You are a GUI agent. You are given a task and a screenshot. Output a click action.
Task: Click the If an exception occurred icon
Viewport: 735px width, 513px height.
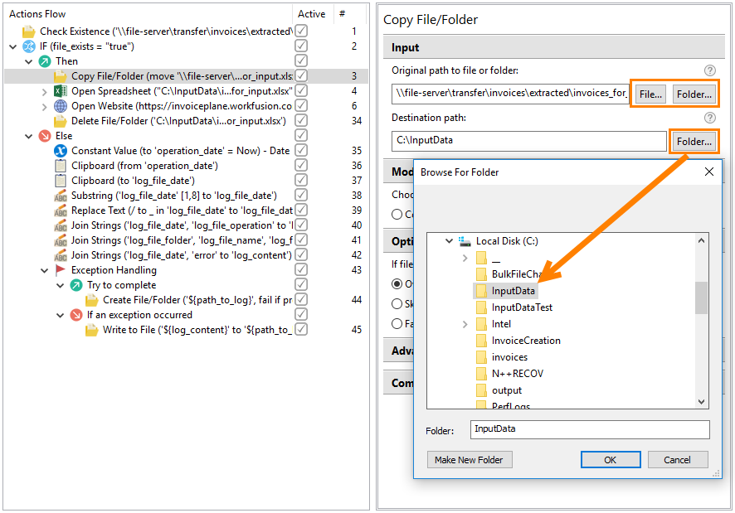click(x=76, y=315)
